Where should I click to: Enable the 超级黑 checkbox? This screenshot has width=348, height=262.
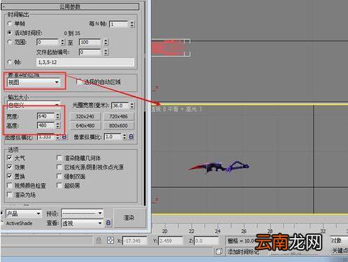(59, 186)
